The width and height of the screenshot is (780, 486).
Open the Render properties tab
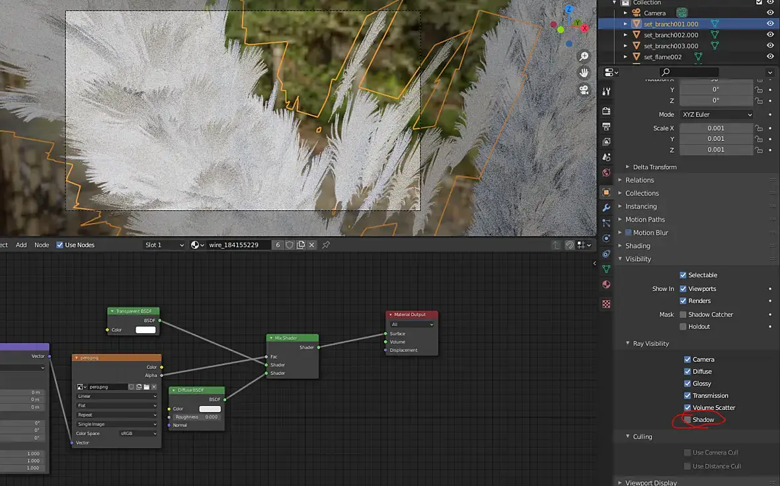(606, 110)
